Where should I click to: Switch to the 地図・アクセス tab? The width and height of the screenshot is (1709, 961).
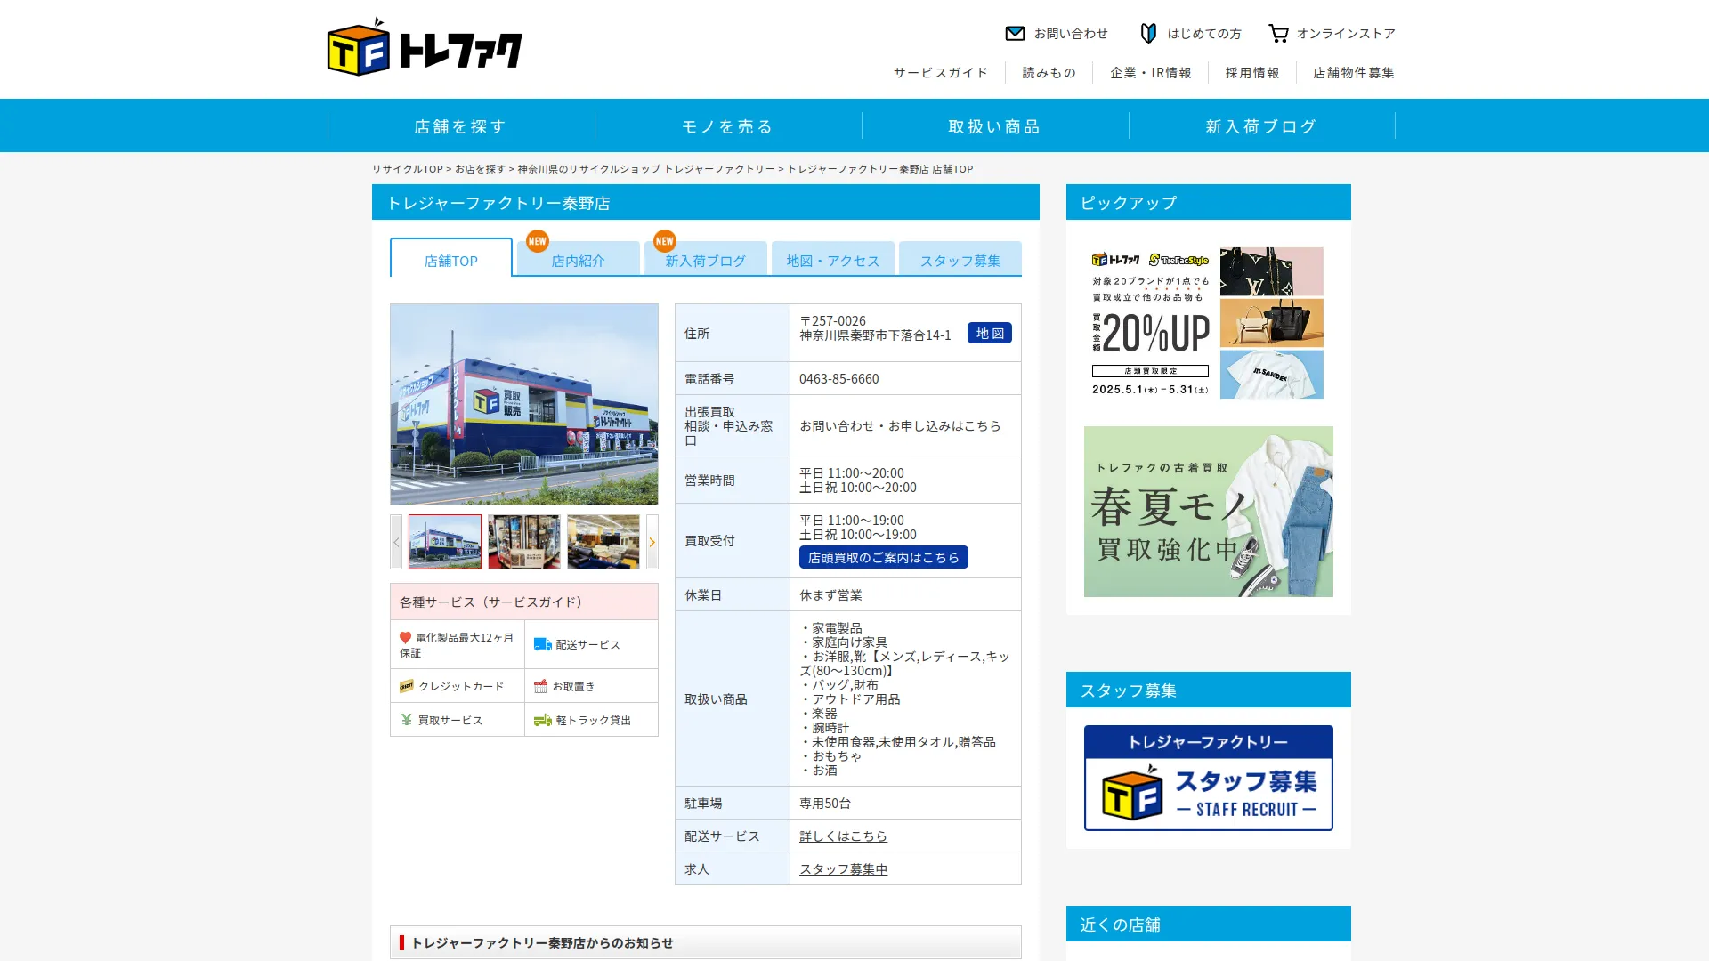coord(833,259)
